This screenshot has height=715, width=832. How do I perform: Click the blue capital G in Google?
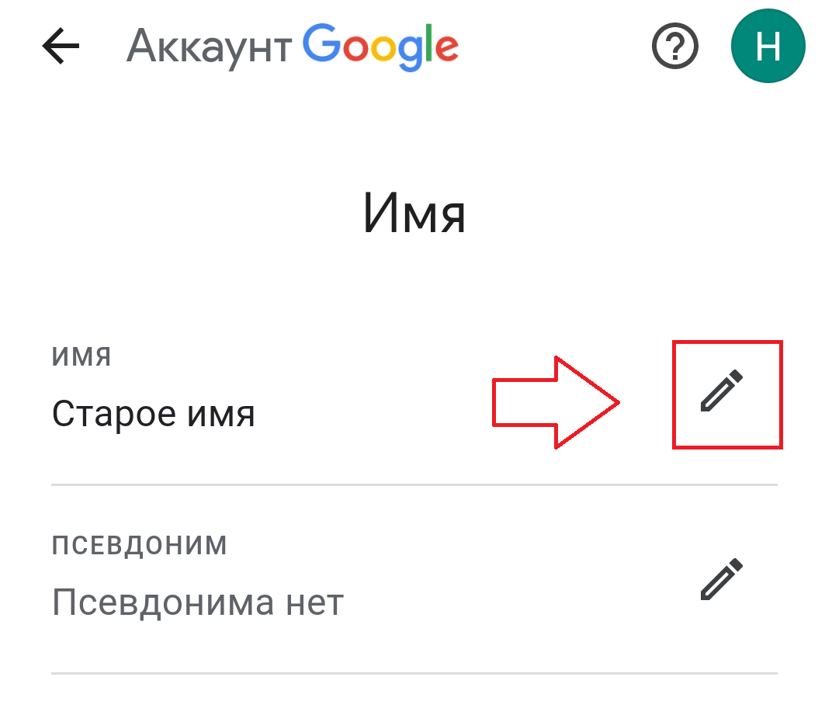click(x=322, y=43)
